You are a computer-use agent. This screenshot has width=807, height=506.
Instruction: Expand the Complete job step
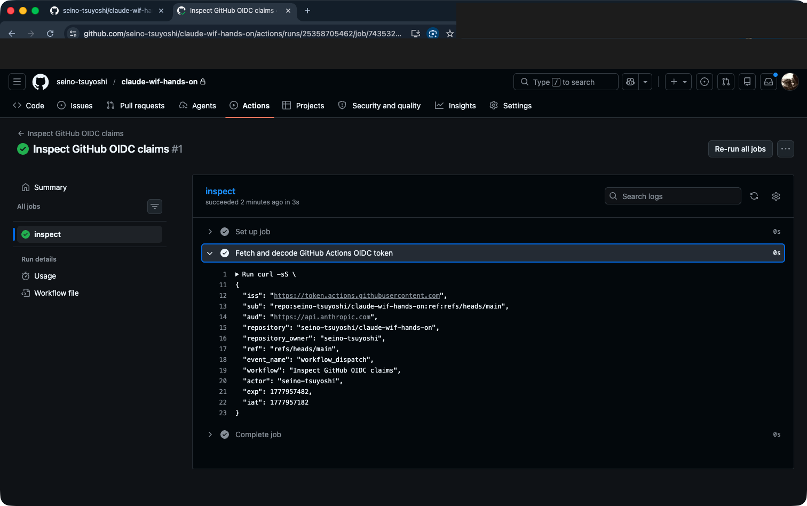coord(493,434)
